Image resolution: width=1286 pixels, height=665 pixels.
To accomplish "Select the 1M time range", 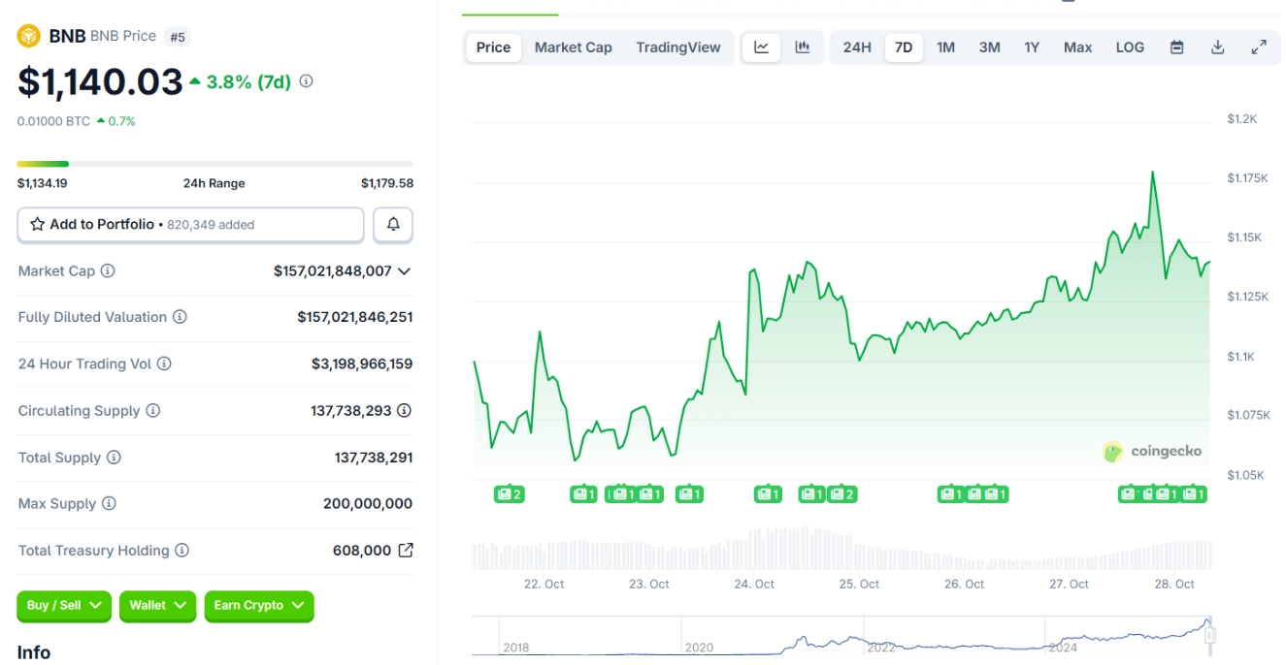I will [x=945, y=47].
